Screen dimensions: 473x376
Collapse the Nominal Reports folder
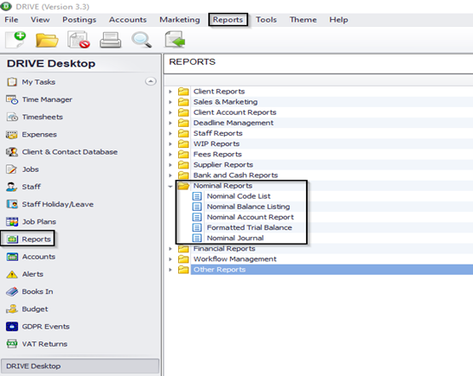coord(170,186)
